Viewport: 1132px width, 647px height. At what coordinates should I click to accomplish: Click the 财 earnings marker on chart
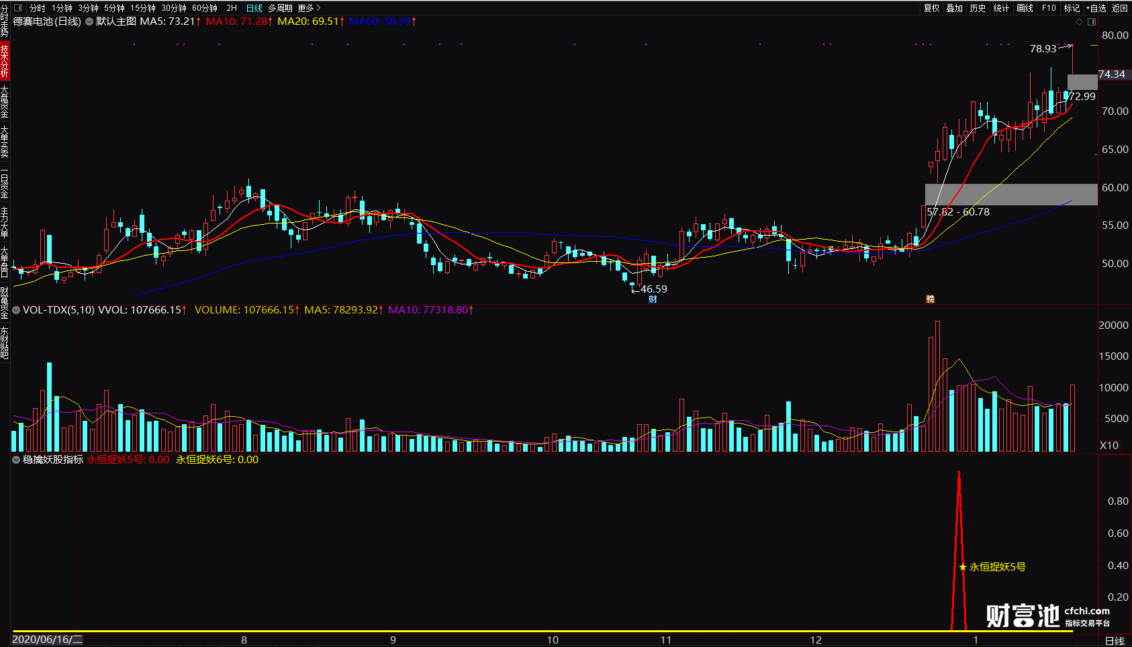pos(653,299)
